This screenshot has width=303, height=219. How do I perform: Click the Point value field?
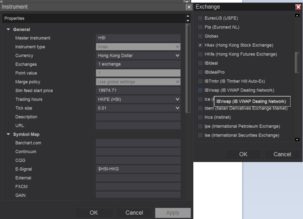(x=138, y=73)
